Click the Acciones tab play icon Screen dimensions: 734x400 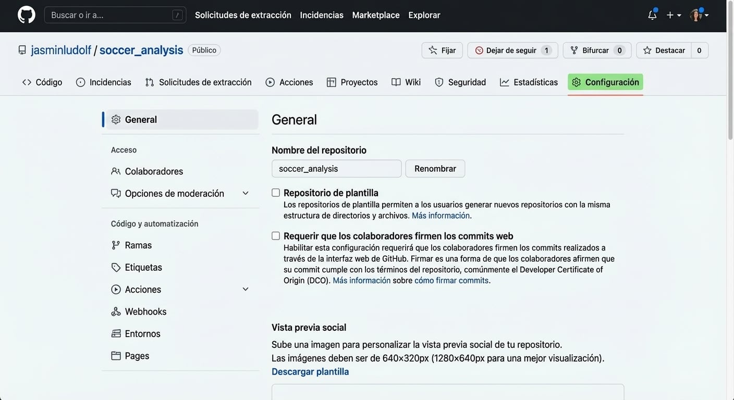coord(270,82)
